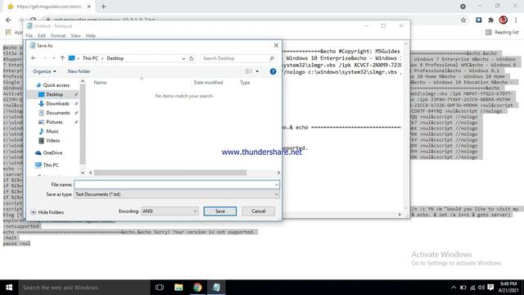Bookmark this page with star icon
This screenshot has height=295, width=524.
pos(463,20)
